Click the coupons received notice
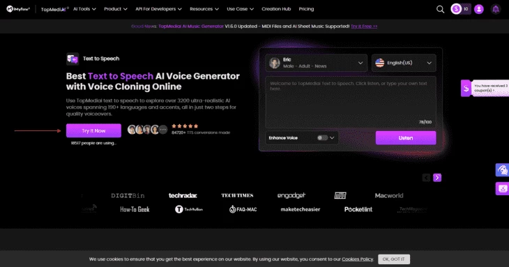The width and height of the screenshot is (509, 267). point(490,89)
